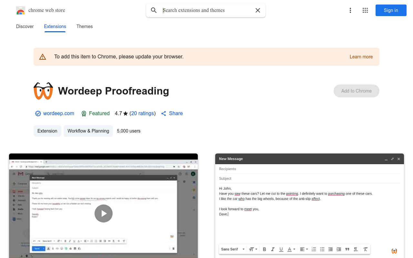Close the New Message compose window

(x=399, y=159)
